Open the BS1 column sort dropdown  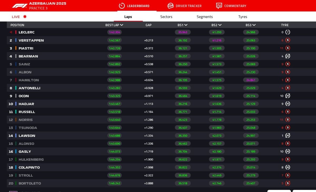(x=183, y=25)
